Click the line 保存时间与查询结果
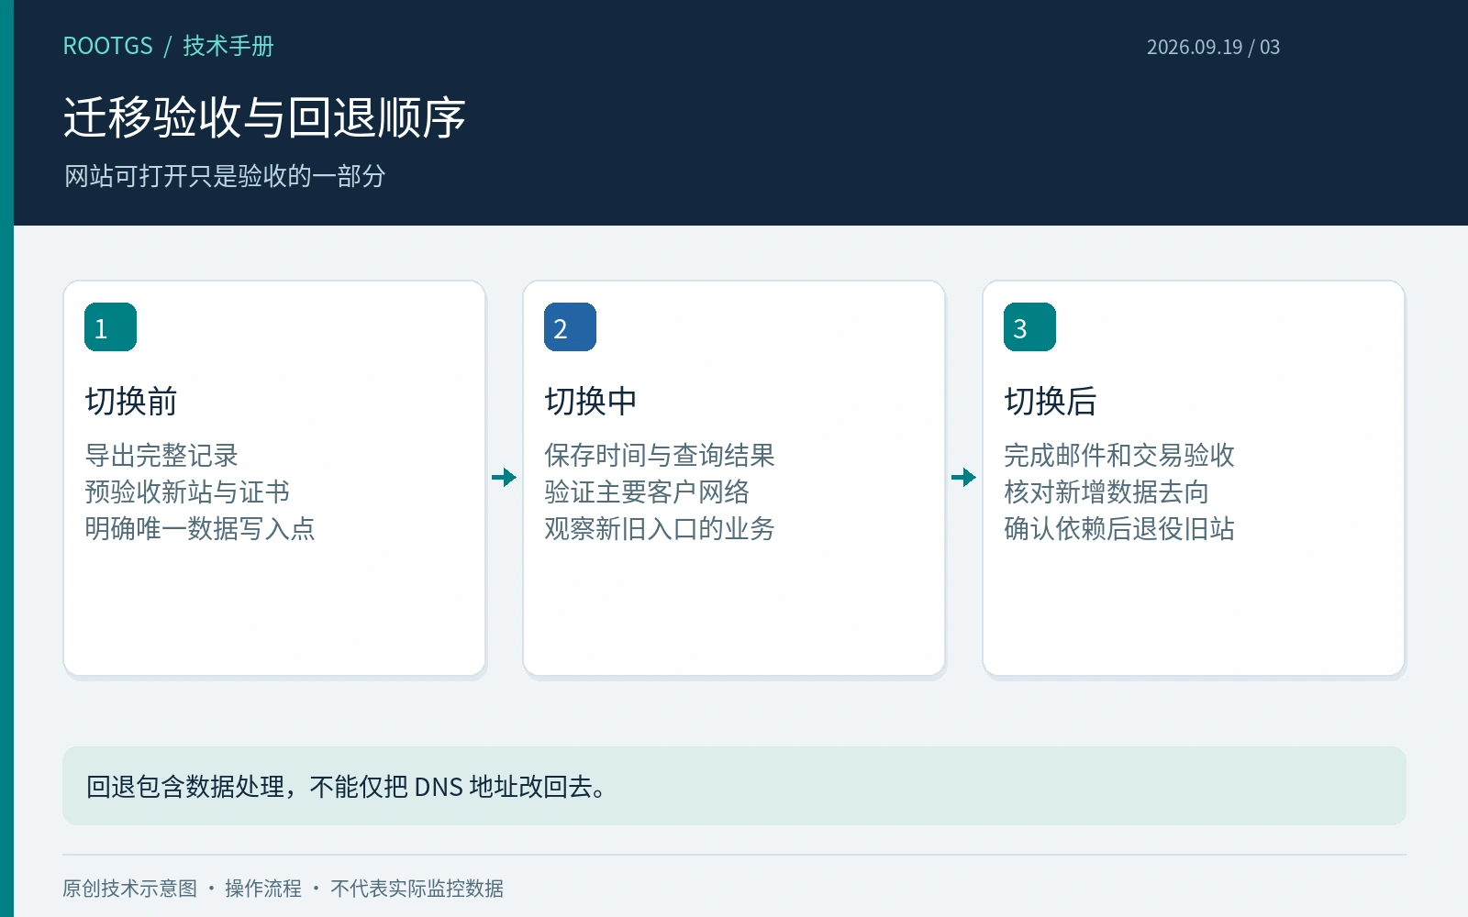Screen dimensions: 1468x917 click(660, 456)
